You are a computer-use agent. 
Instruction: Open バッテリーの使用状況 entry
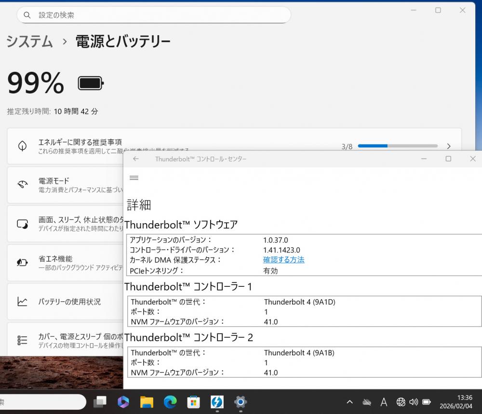(69, 302)
